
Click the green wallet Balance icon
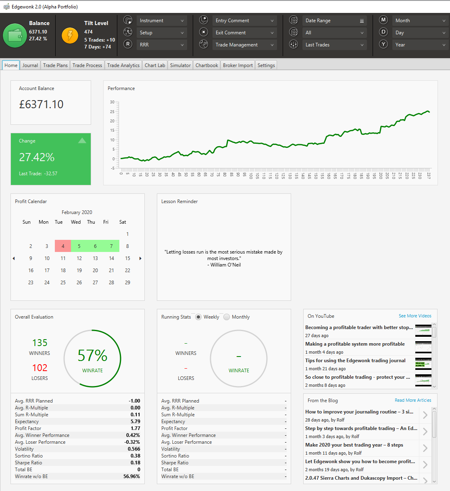tap(15, 36)
